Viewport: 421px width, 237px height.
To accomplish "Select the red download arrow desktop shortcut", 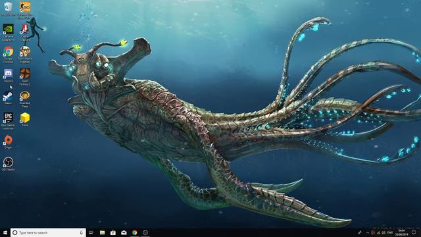I will pos(25,32).
